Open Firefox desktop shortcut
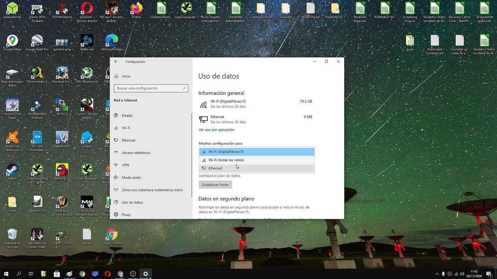The image size is (497, 279). pos(136,10)
